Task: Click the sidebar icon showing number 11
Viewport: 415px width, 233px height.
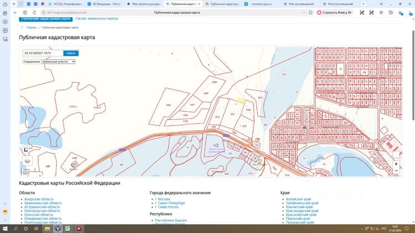Action: tap(5, 31)
